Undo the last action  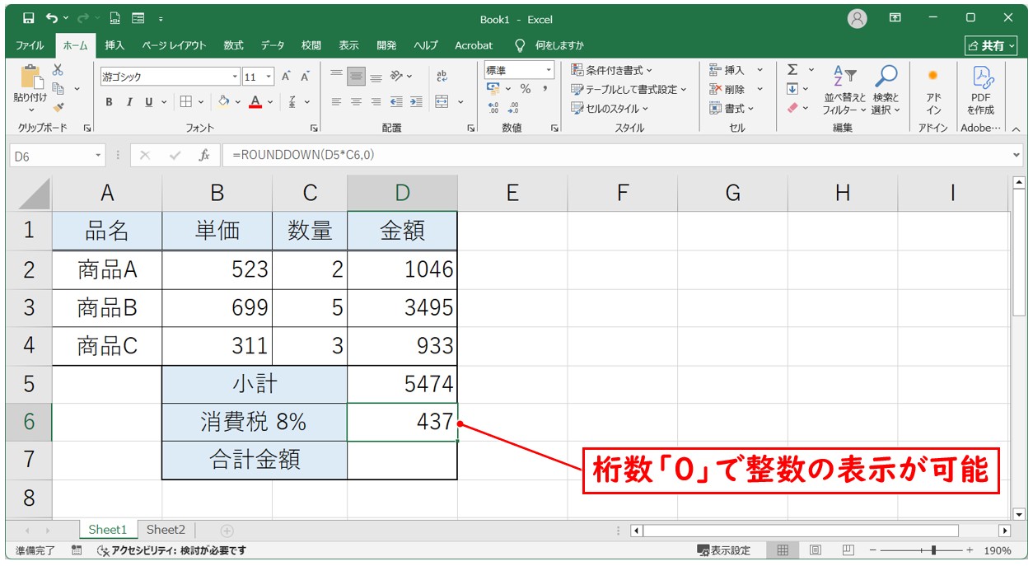53,18
